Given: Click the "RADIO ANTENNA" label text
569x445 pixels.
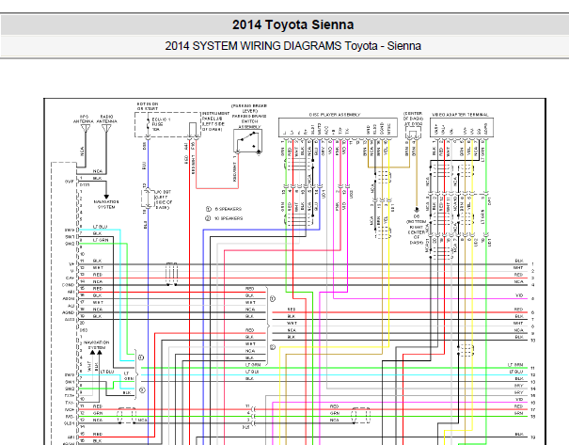Looking at the screenshot, I should point(106,119).
